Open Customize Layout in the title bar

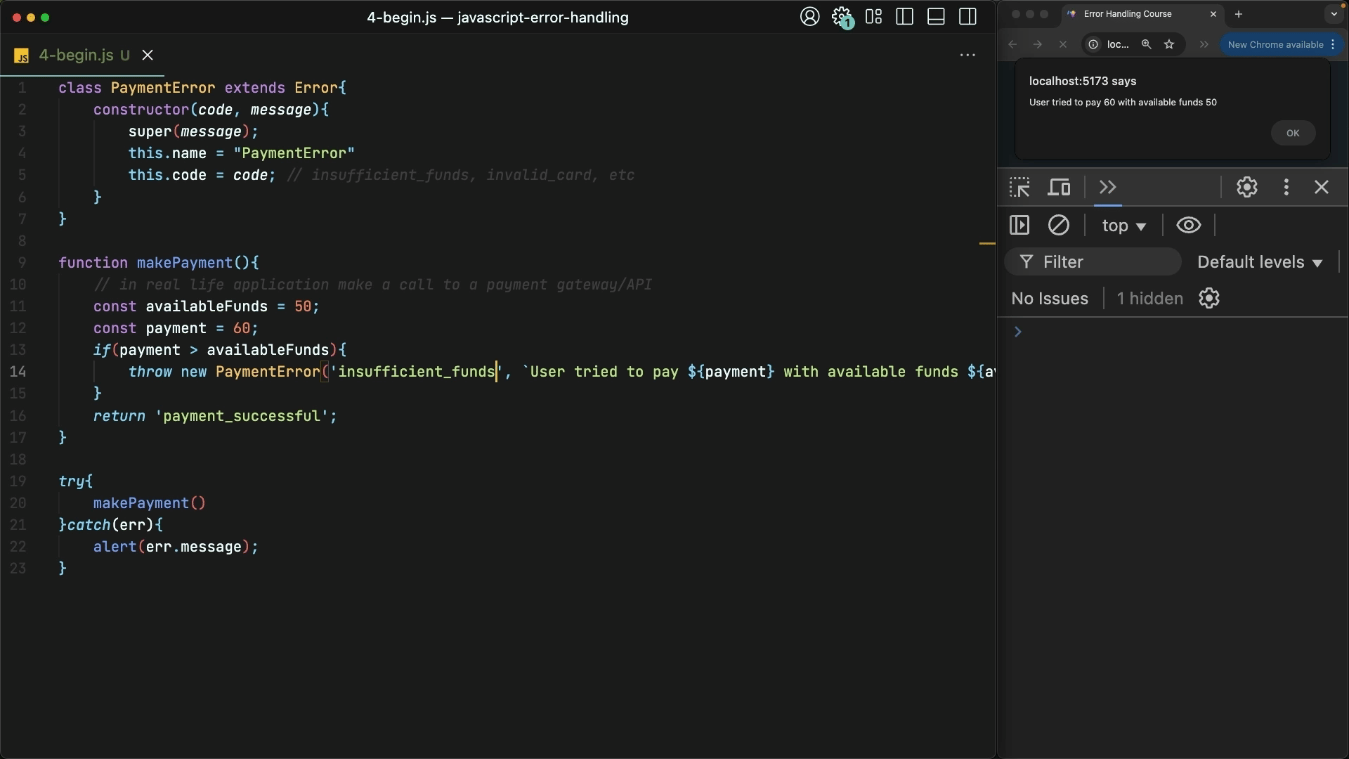tap(873, 17)
